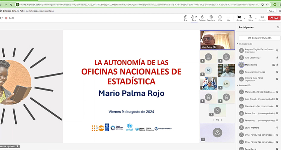This screenshot has height=150, width=281.
Task: Open the Más options menu
Action: (x=228, y=18)
